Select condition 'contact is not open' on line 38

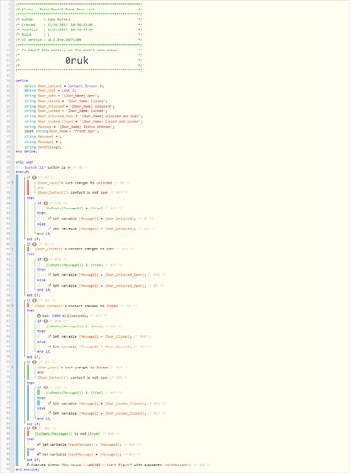pos(73,193)
